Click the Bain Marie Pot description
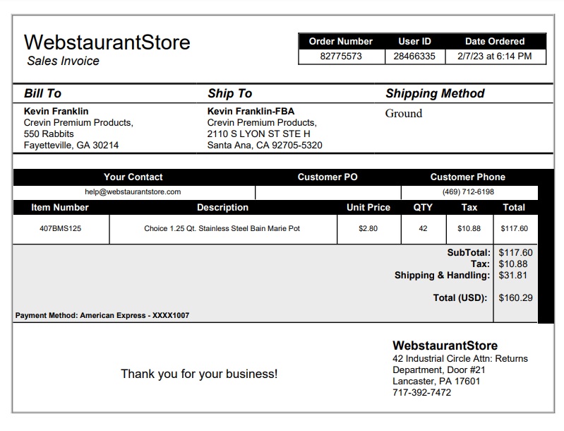Screen dimensions: 564x431 tap(222, 229)
